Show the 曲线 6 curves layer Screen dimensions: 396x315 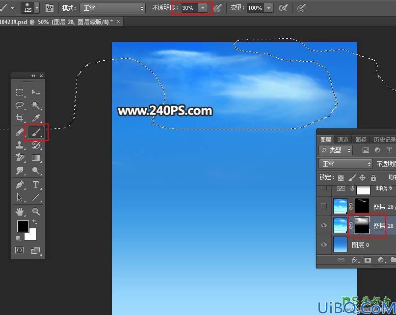(323, 188)
